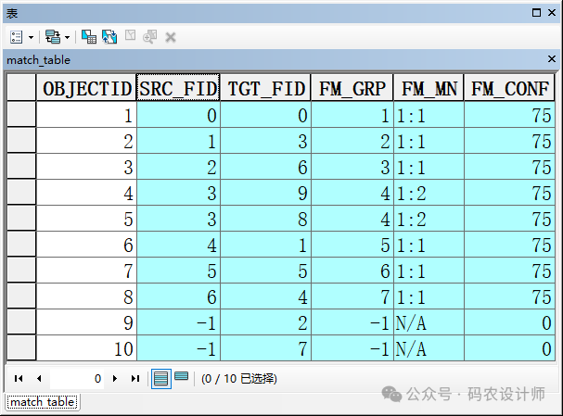This screenshot has height=416, width=563.
Task: Jump to the last record
Action: pyautogui.click(x=135, y=379)
